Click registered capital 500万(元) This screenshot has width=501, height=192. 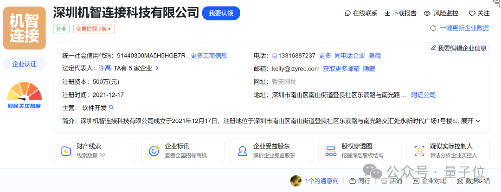pos(106,82)
